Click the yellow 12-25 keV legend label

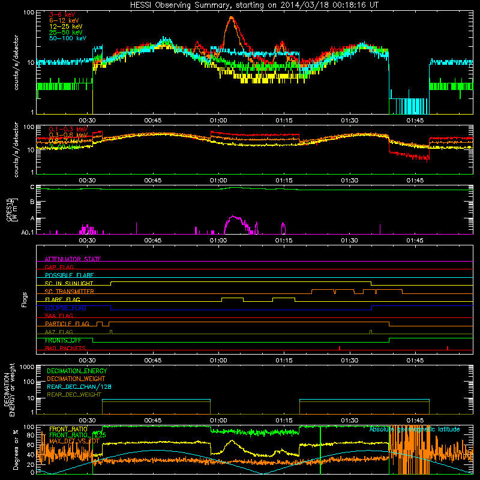click(x=66, y=26)
